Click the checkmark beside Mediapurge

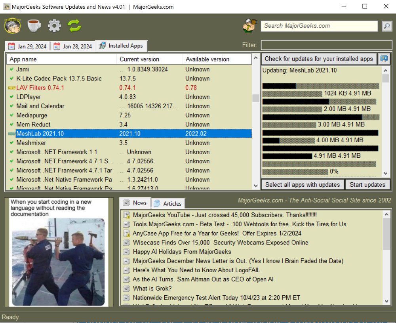[x=11, y=115]
